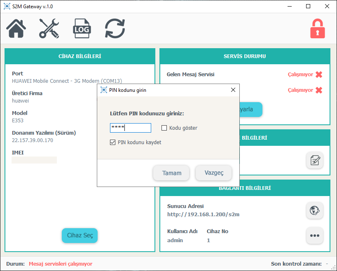Open the LOG file viewer icon
Image resolution: width=337 pixels, height=271 pixels.
click(82, 29)
